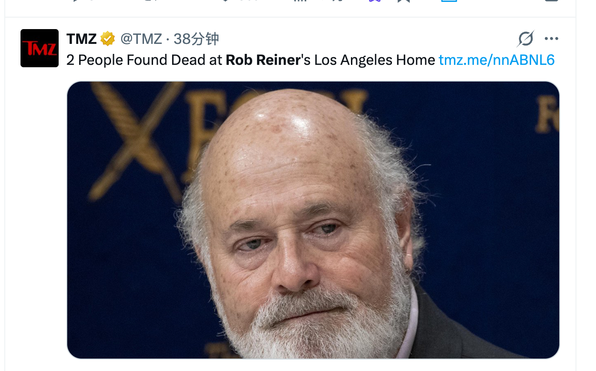Open the more options ellipsis menu

[551, 39]
